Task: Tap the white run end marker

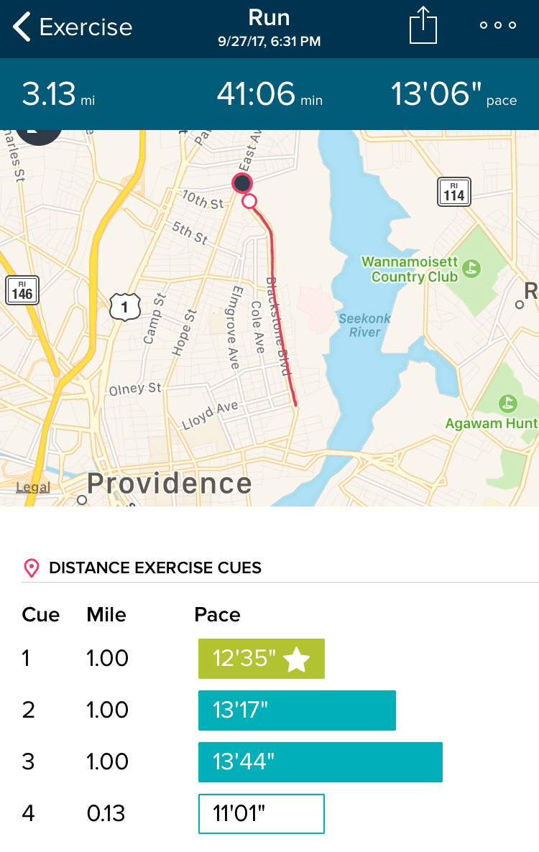Action: pos(249,201)
